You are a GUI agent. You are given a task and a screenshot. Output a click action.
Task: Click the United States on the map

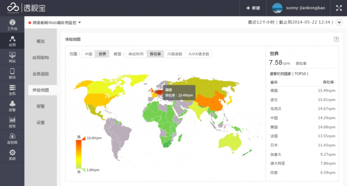point(97,100)
